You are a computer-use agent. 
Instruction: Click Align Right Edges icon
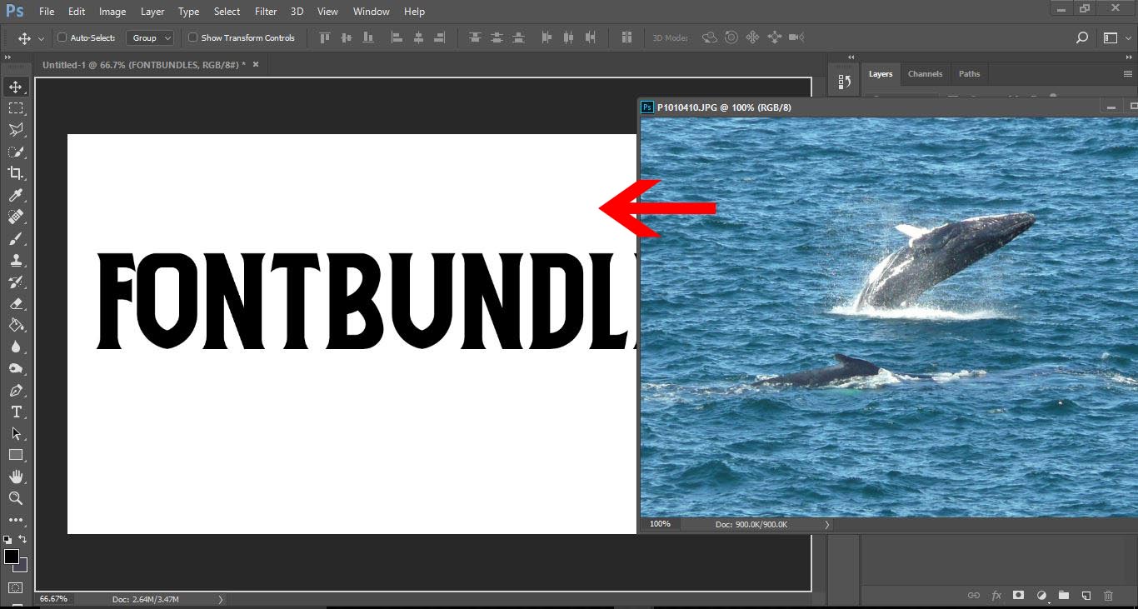[x=441, y=37]
